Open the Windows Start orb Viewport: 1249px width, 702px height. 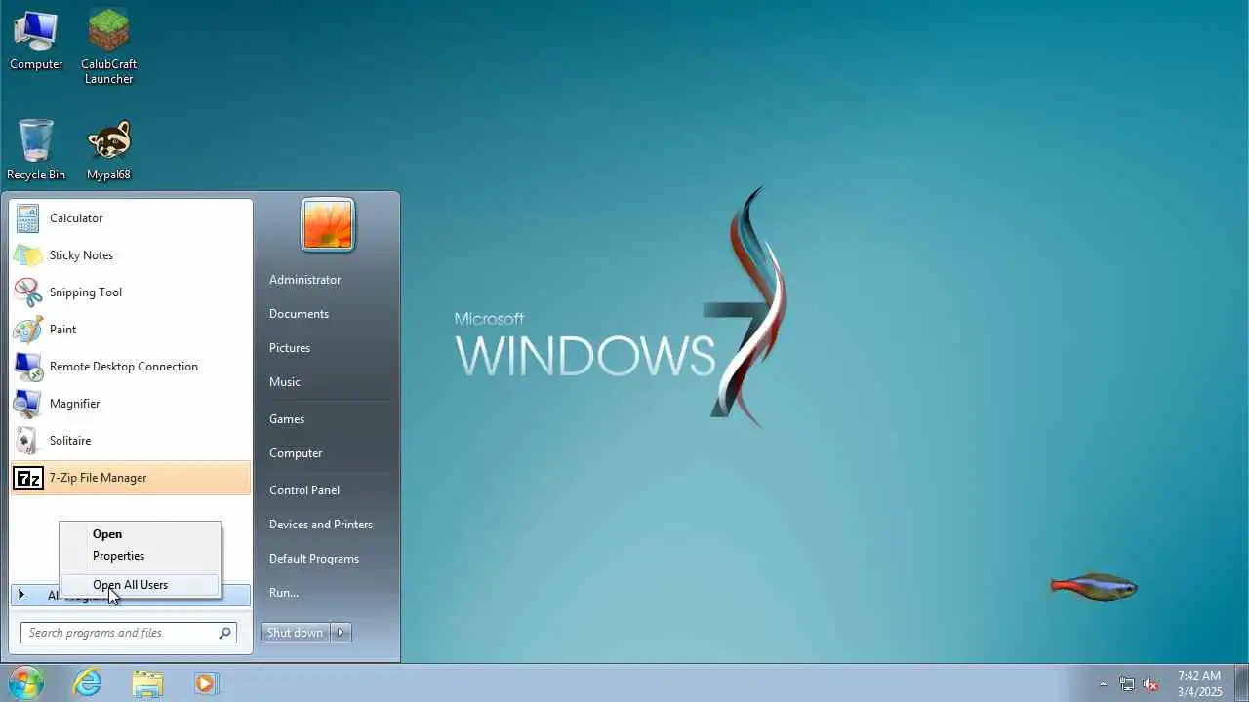(x=25, y=682)
